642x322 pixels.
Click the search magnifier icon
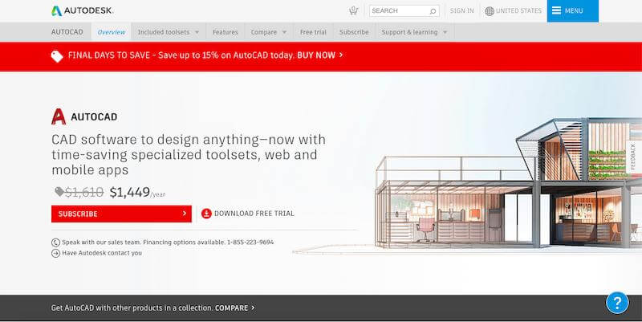click(433, 11)
